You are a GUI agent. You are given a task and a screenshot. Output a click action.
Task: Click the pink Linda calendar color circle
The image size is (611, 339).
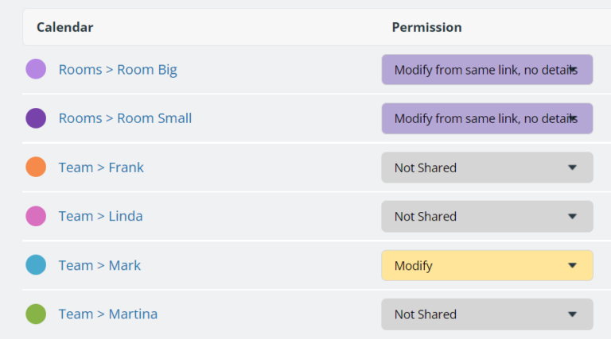coord(36,216)
